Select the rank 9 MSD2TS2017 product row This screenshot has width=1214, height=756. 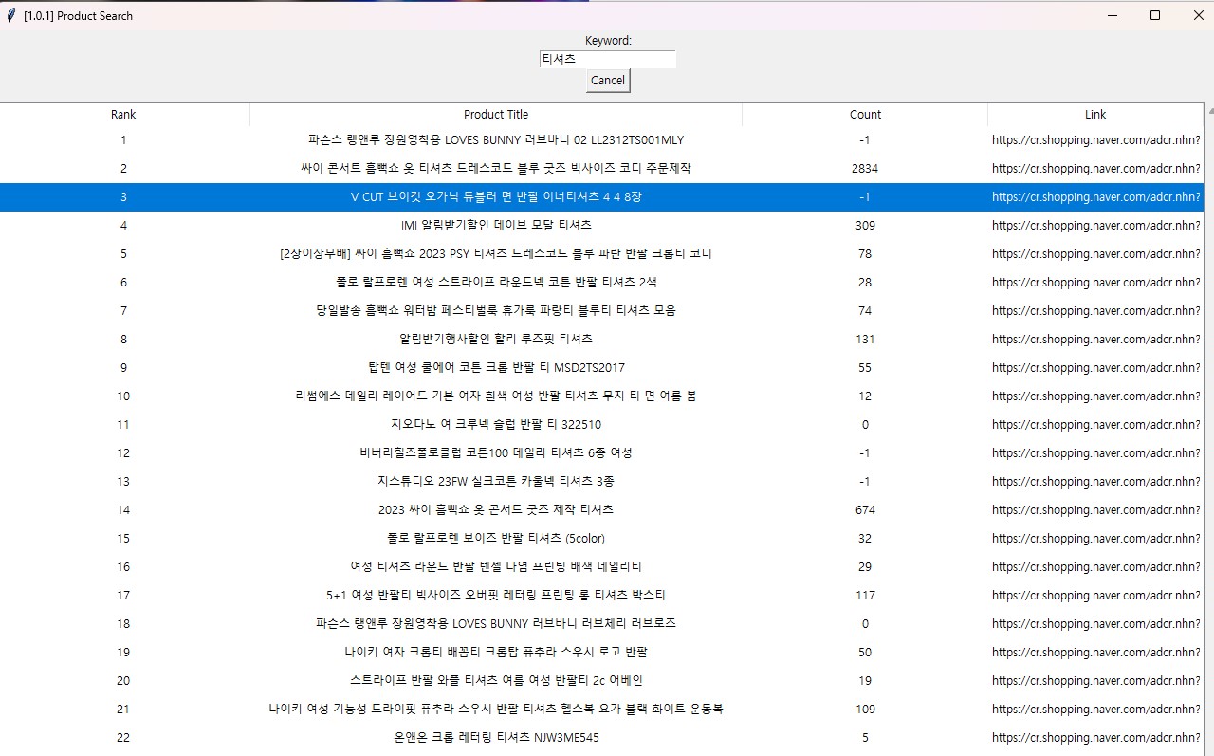(x=496, y=368)
